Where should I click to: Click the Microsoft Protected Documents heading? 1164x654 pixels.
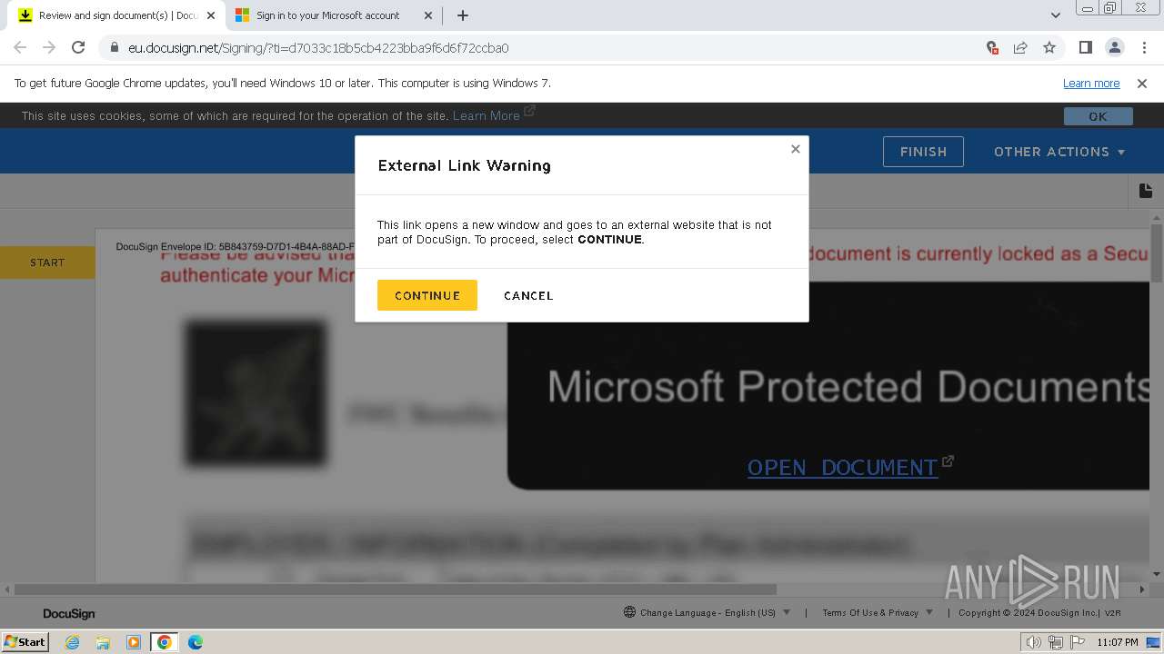click(850, 386)
